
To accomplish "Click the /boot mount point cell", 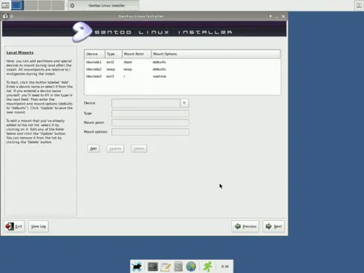I will pyautogui.click(x=128, y=62).
